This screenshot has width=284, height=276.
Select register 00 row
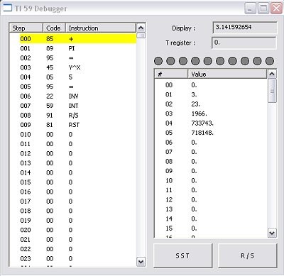click(x=211, y=85)
